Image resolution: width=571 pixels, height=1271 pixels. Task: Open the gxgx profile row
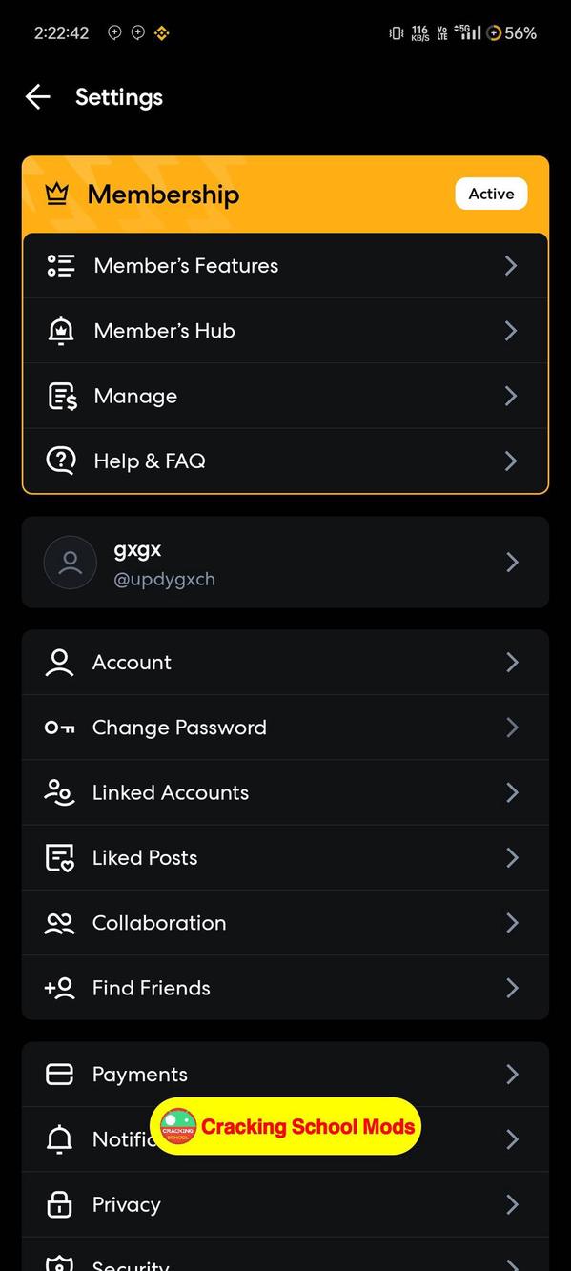coord(286,562)
